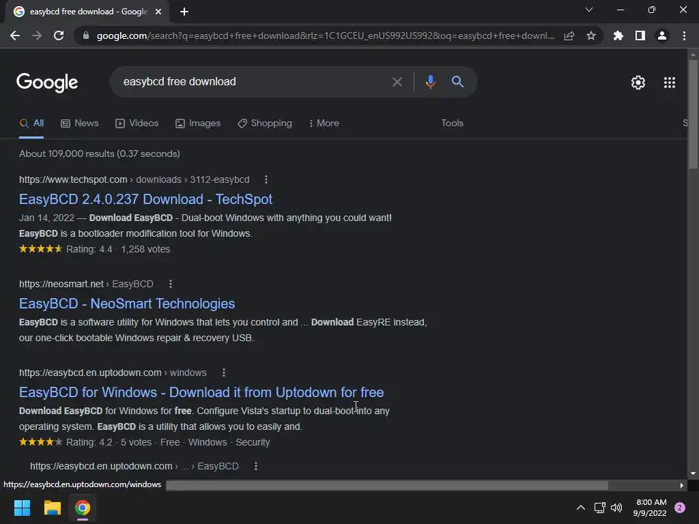Click the Google logo

click(x=47, y=83)
